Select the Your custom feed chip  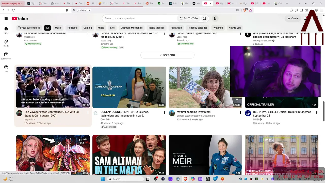(x=29, y=28)
